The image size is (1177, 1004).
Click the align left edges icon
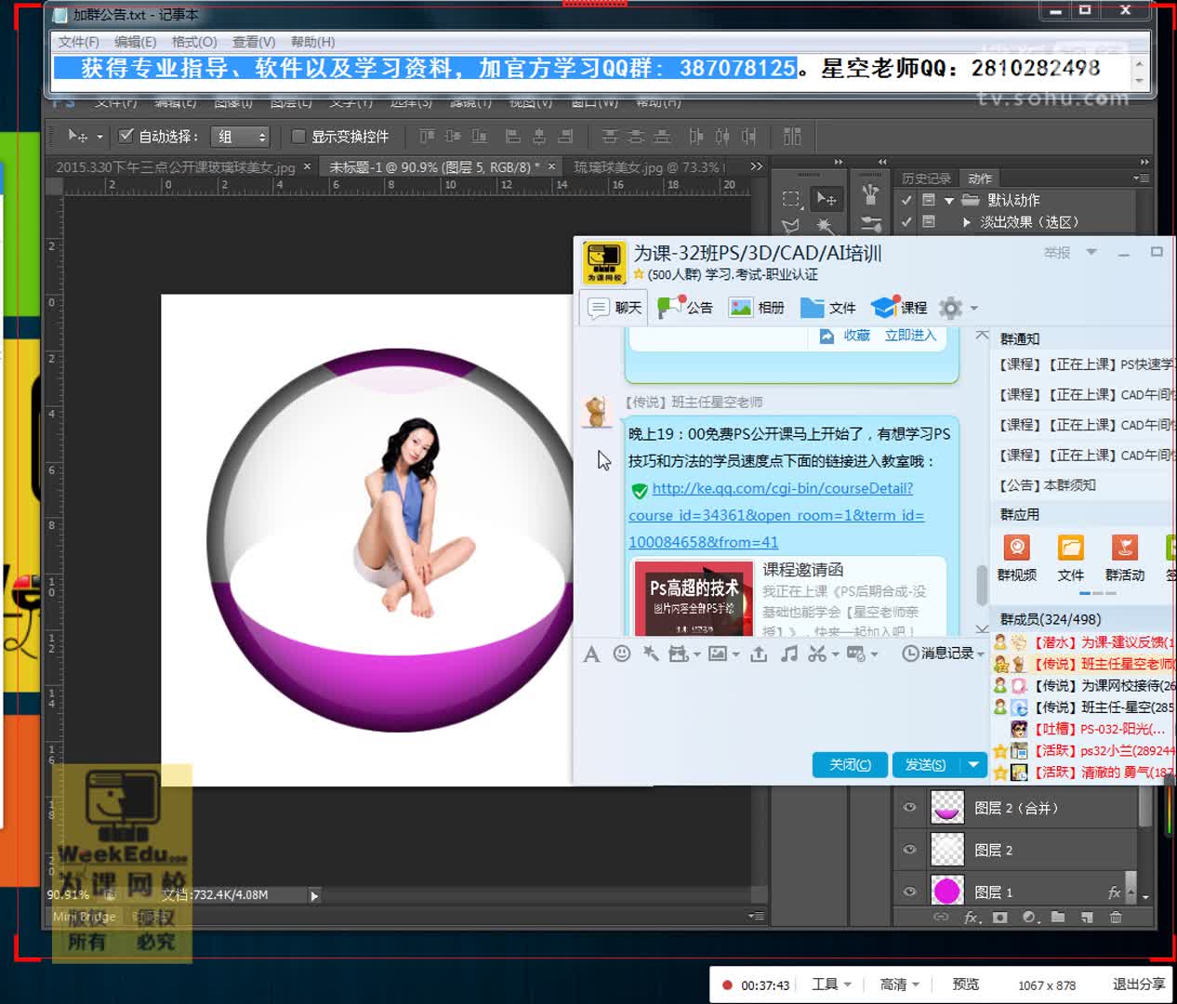(512, 137)
